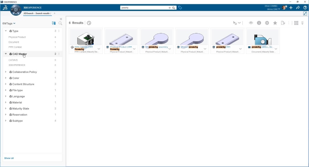Open powerby video result chevron menu
Screen dimensions: 309x167
(276, 49)
